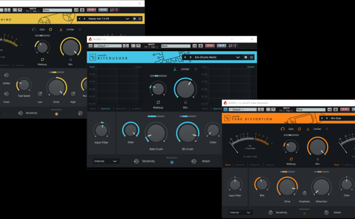Select previous preset arrow in Tube Distortion
This screenshot has height=219, width=355.
pyautogui.click(x=322, y=118)
